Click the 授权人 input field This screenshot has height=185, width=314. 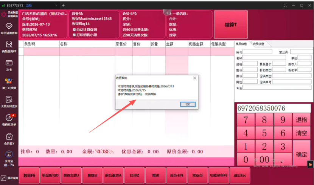(305, 64)
